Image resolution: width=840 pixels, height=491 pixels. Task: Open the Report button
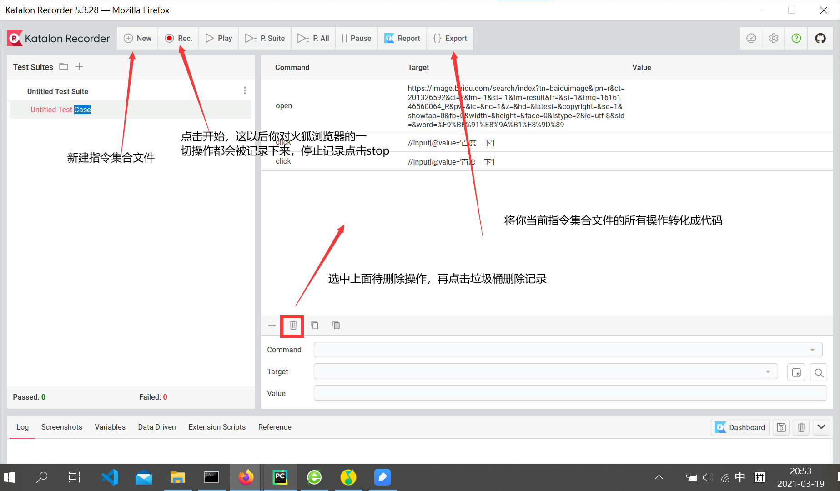402,38
